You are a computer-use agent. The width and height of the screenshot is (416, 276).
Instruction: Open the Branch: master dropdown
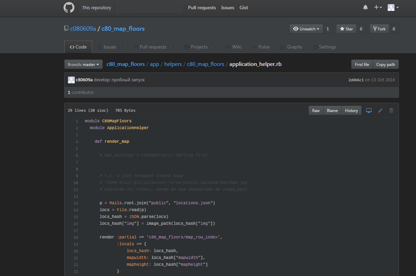pyautogui.click(x=83, y=64)
